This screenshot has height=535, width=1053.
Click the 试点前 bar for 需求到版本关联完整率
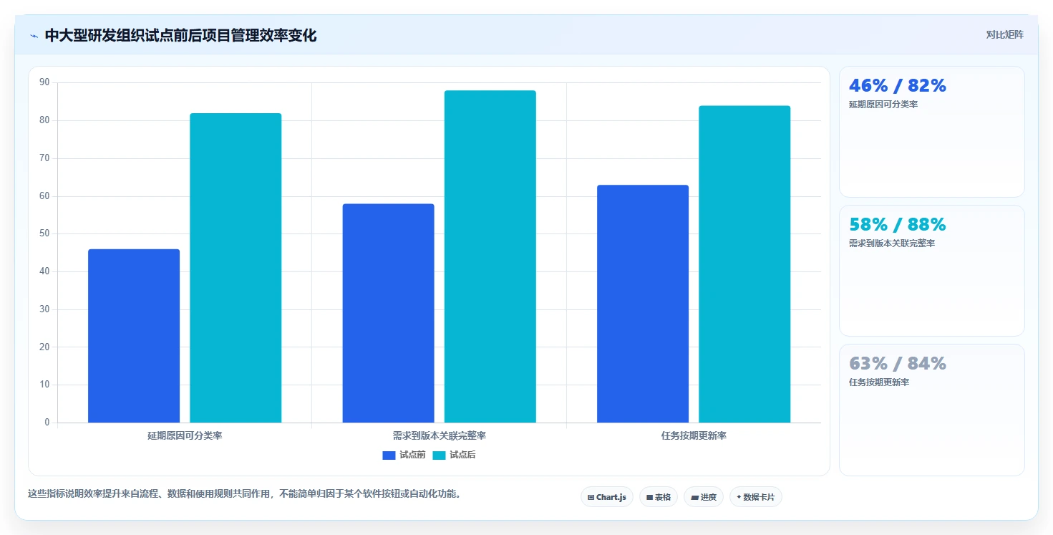(388, 313)
